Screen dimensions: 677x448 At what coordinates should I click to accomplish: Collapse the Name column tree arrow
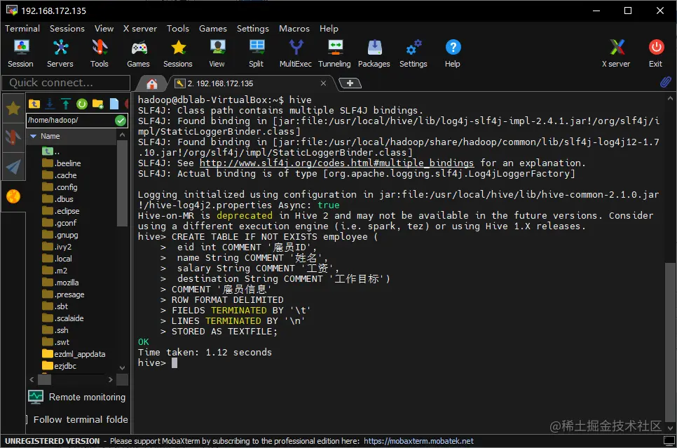[x=33, y=136]
